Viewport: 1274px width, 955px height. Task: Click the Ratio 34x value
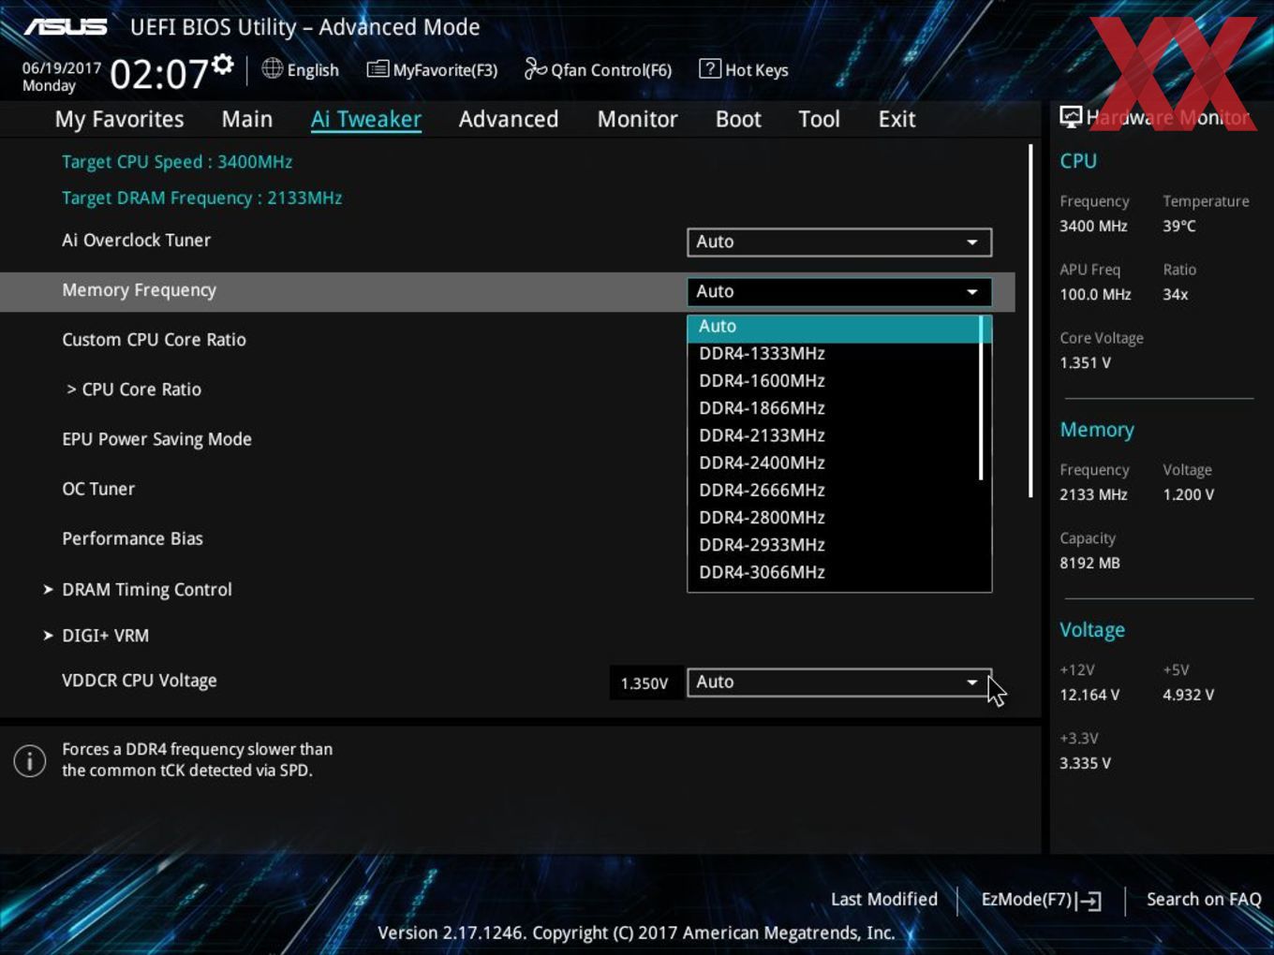tap(1176, 294)
